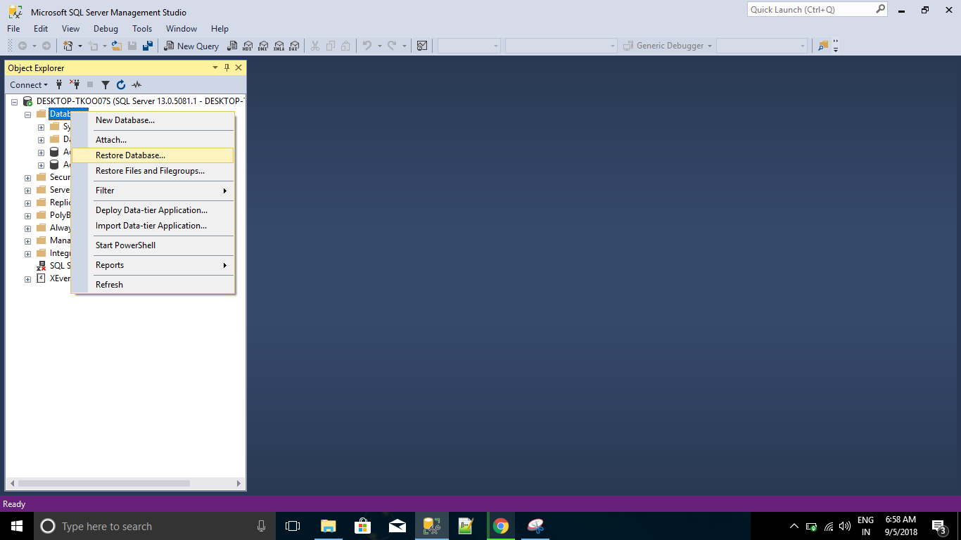
Task: Click the New Query button
Action: 191,46
